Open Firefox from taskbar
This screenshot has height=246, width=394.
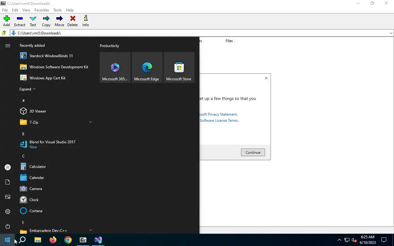click(x=53, y=240)
